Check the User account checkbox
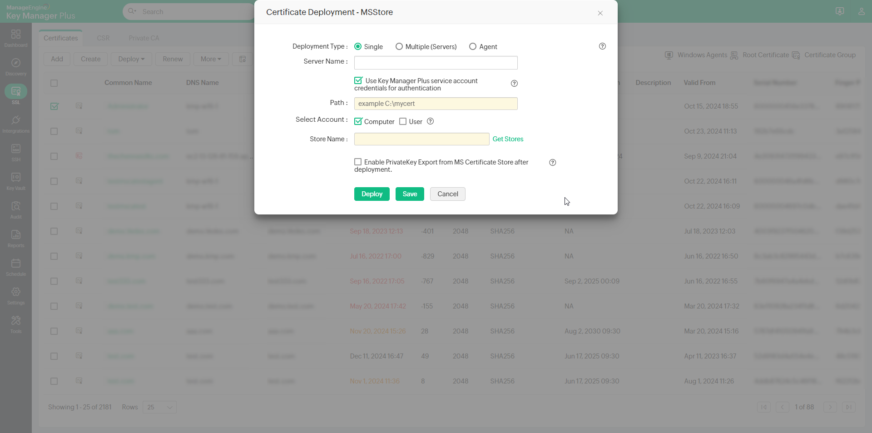Image resolution: width=872 pixels, height=433 pixels. pyautogui.click(x=403, y=121)
